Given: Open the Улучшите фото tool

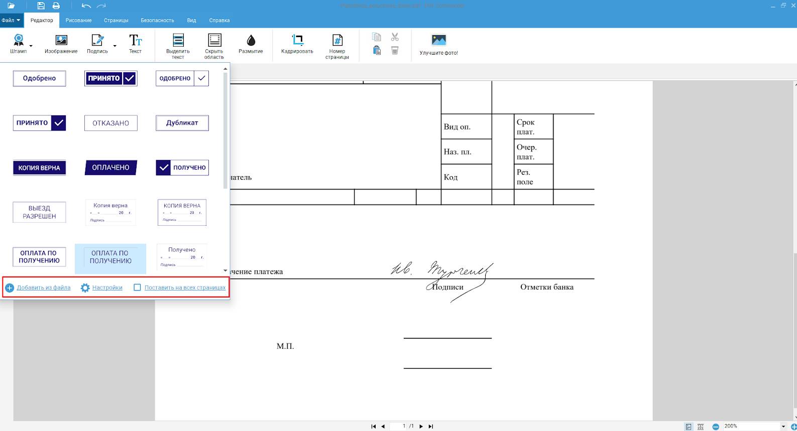Looking at the screenshot, I should (439, 45).
